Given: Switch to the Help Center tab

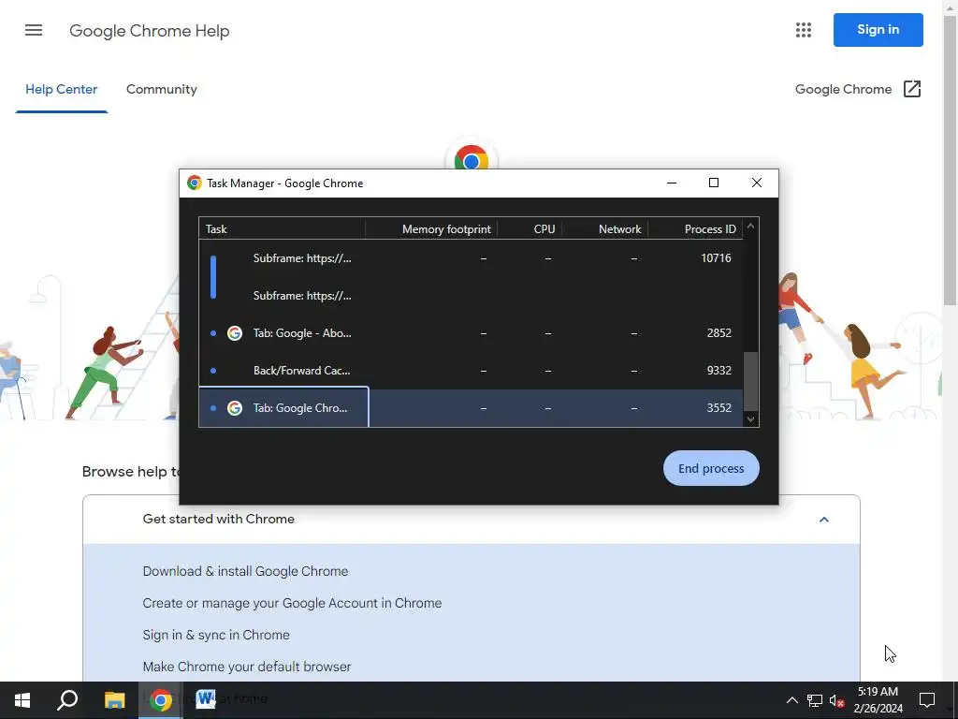Looking at the screenshot, I should (61, 89).
